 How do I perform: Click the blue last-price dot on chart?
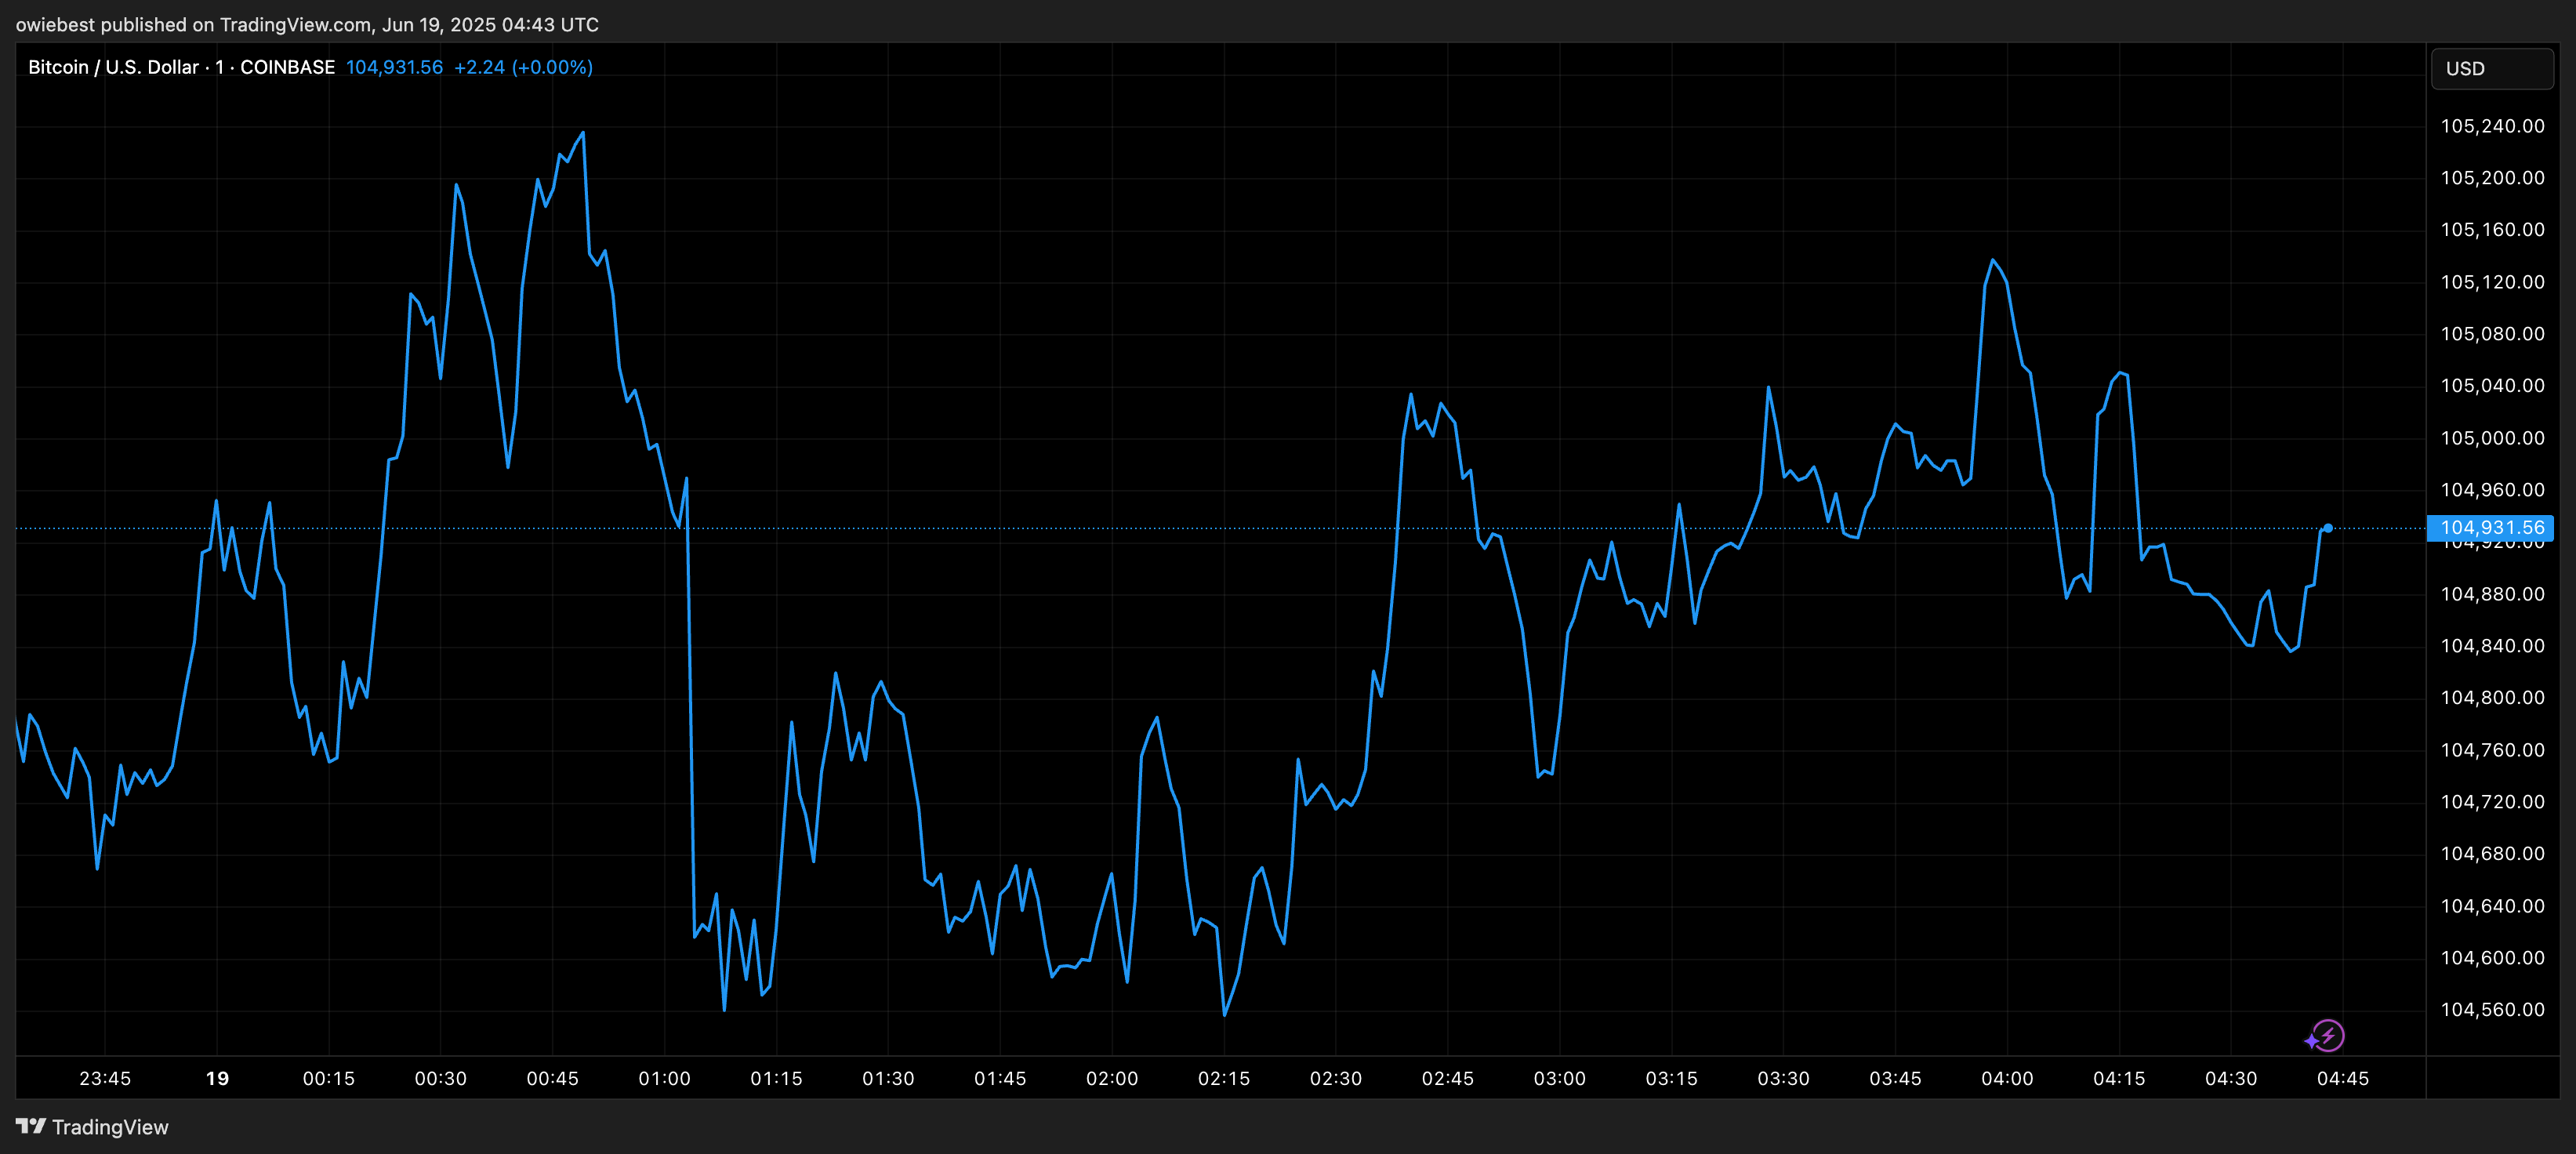click(2328, 528)
